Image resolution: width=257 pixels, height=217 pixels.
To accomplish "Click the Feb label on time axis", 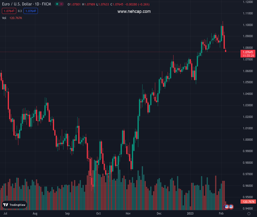I will [x=221, y=214].
